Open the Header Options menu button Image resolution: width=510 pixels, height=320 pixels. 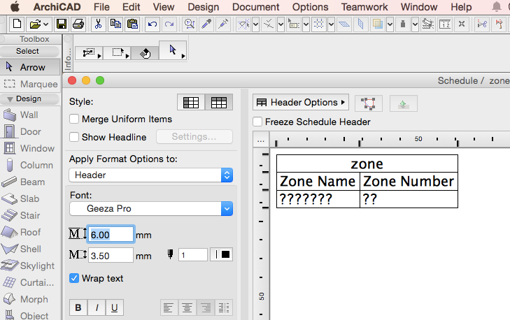tap(301, 103)
